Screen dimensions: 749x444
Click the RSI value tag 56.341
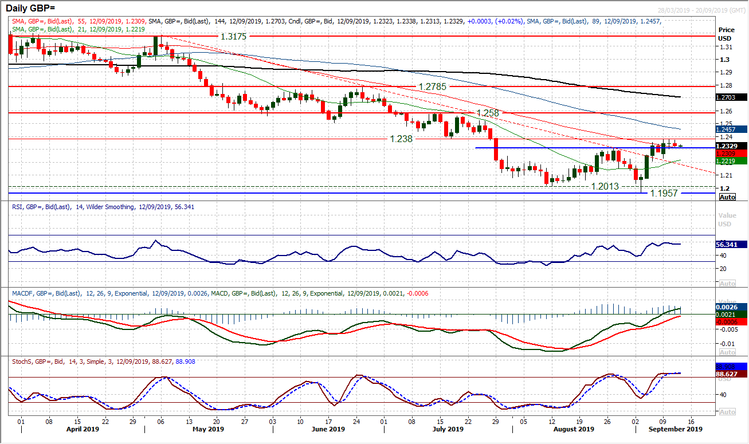[732, 244]
